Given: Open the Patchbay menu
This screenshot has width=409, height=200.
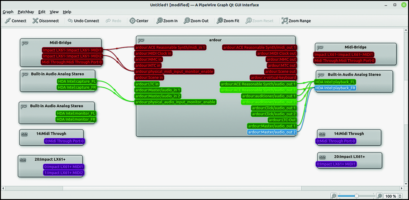Looking at the screenshot, I should pos(25,12).
